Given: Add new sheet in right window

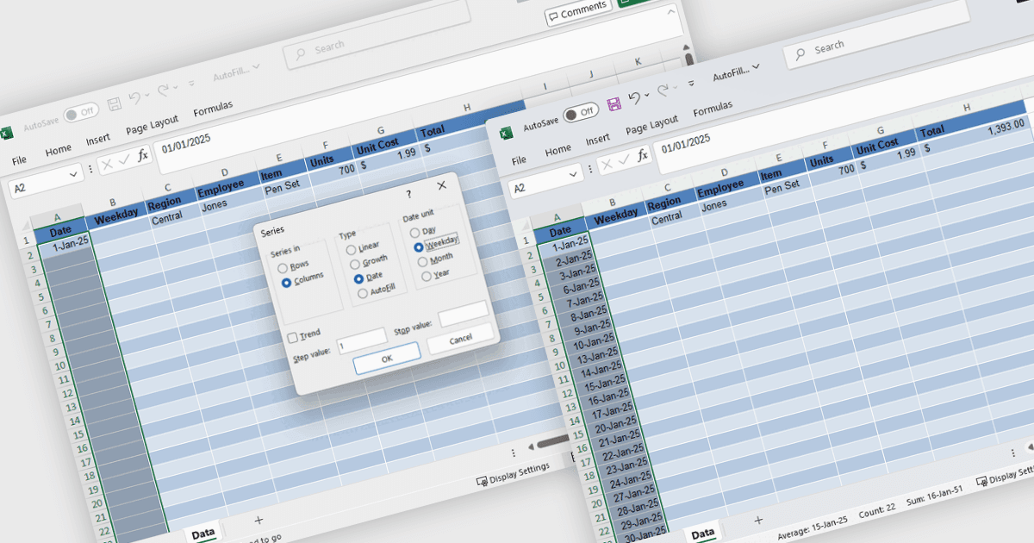Looking at the screenshot, I should [x=757, y=520].
